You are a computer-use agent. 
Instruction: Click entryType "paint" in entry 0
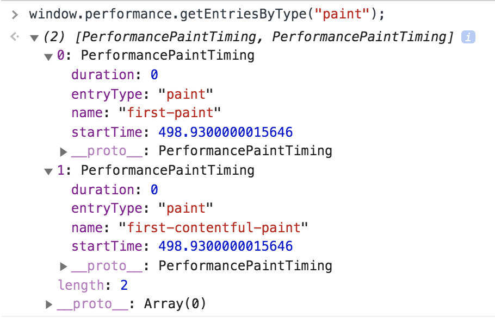(x=185, y=94)
